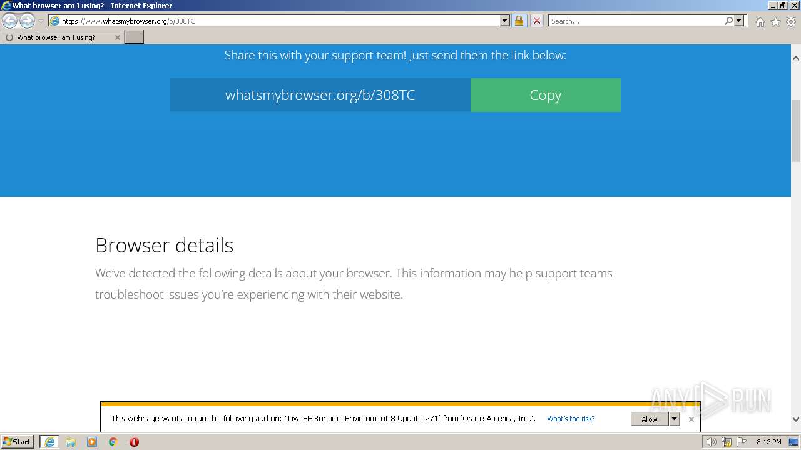Go to the Home page icon
The image size is (801, 450).
[x=760, y=22]
